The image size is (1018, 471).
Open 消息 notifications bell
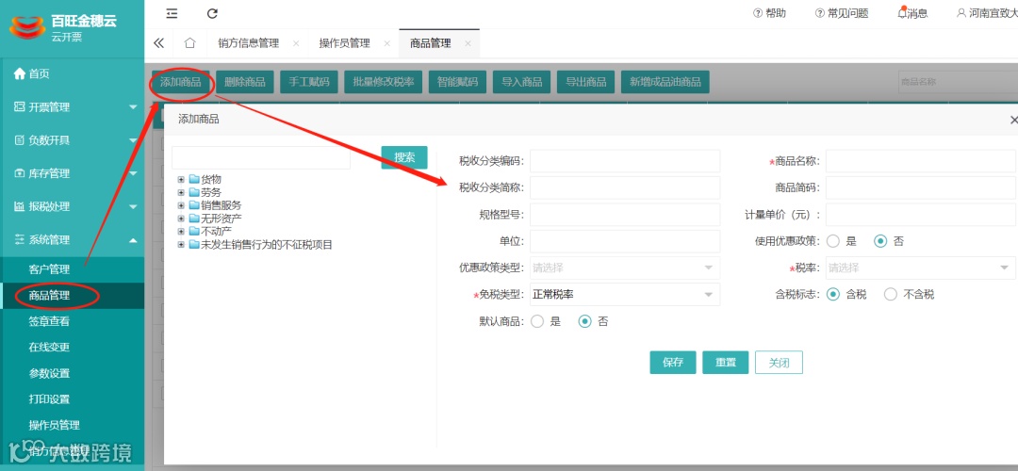click(x=912, y=13)
